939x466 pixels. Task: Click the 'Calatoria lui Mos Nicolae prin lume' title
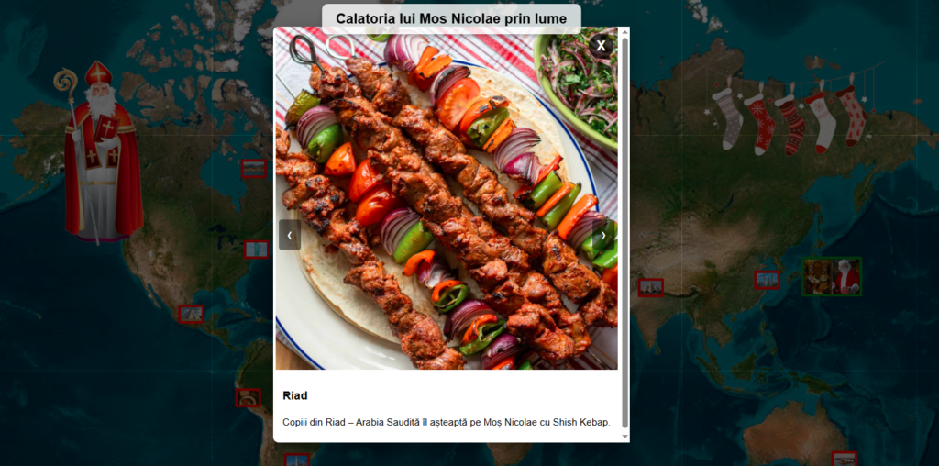click(x=451, y=18)
